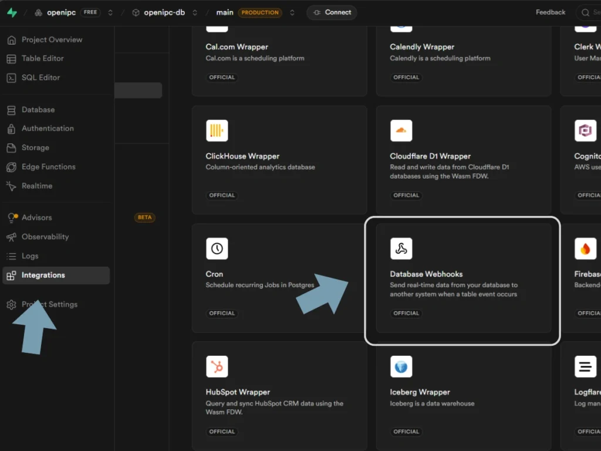Image resolution: width=601 pixels, height=451 pixels.
Task: Click the Database stack icon
Action: point(12,110)
